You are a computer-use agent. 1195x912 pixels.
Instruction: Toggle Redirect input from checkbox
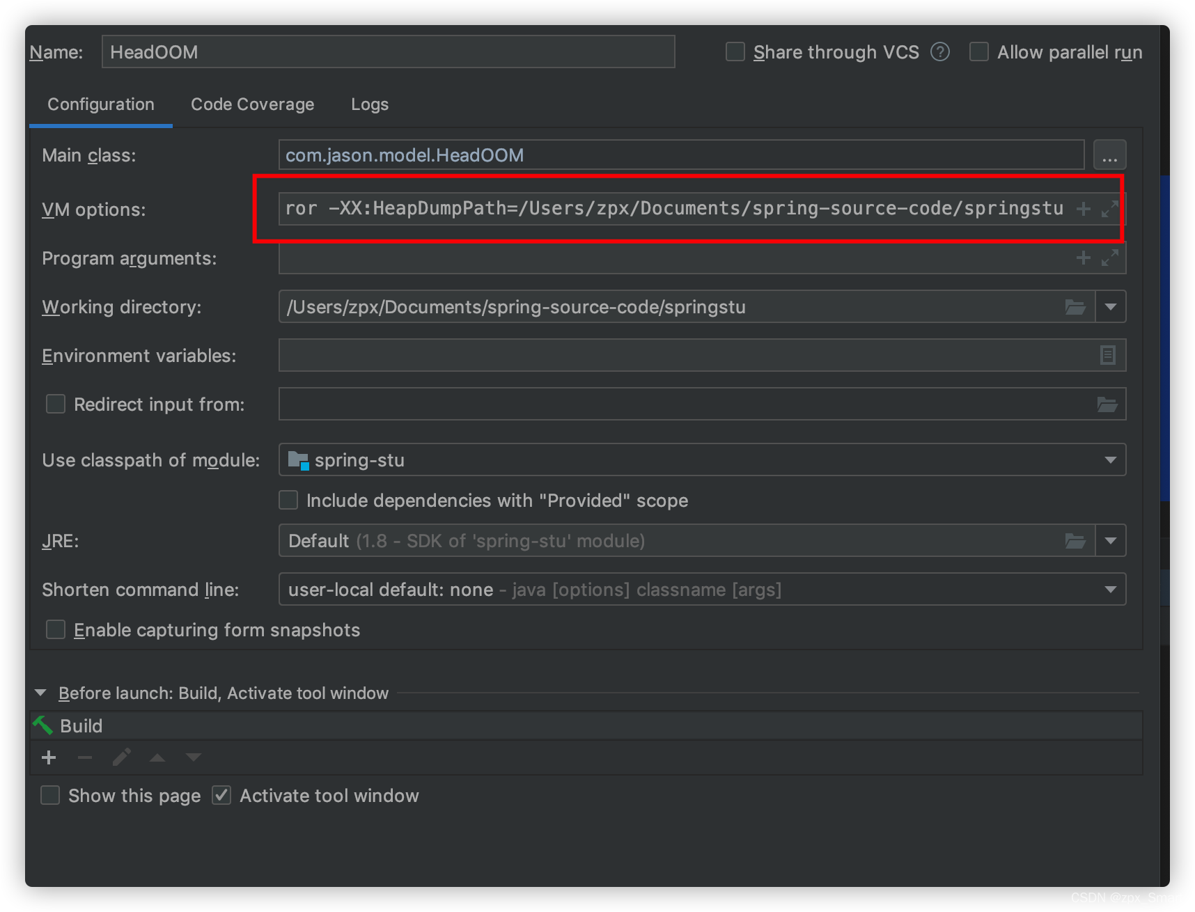(56, 404)
